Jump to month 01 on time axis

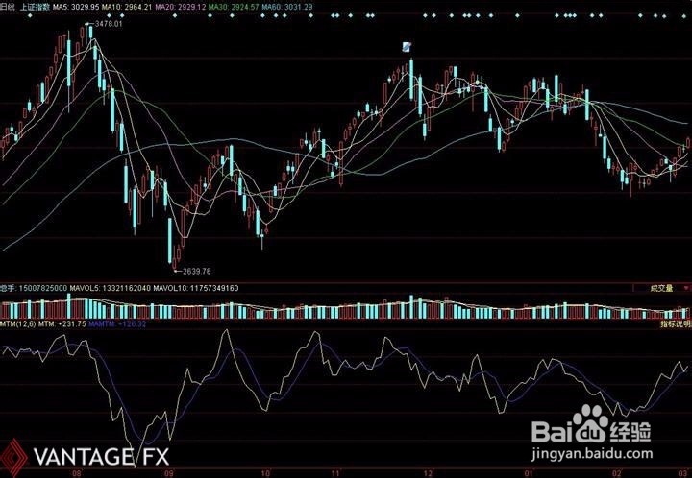[x=530, y=474]
